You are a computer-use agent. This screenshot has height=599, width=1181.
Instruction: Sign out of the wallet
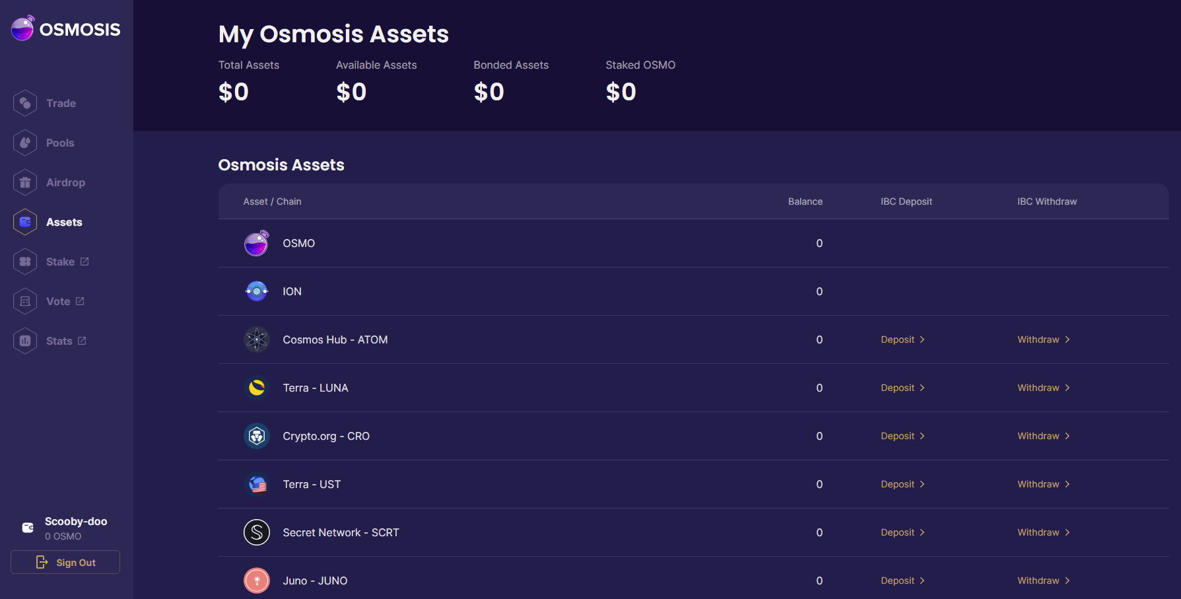point(65,562)
